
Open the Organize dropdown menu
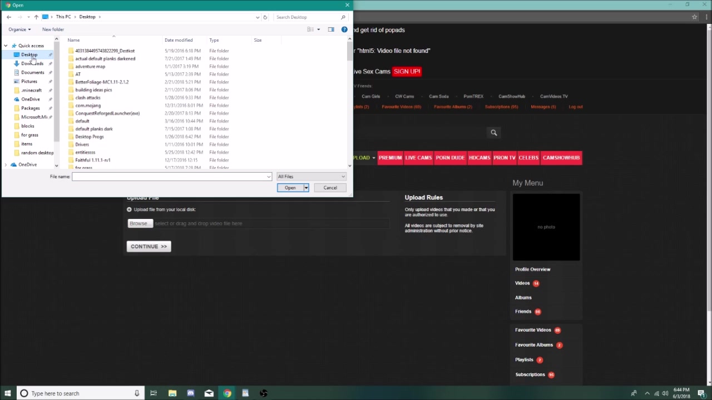19,29
